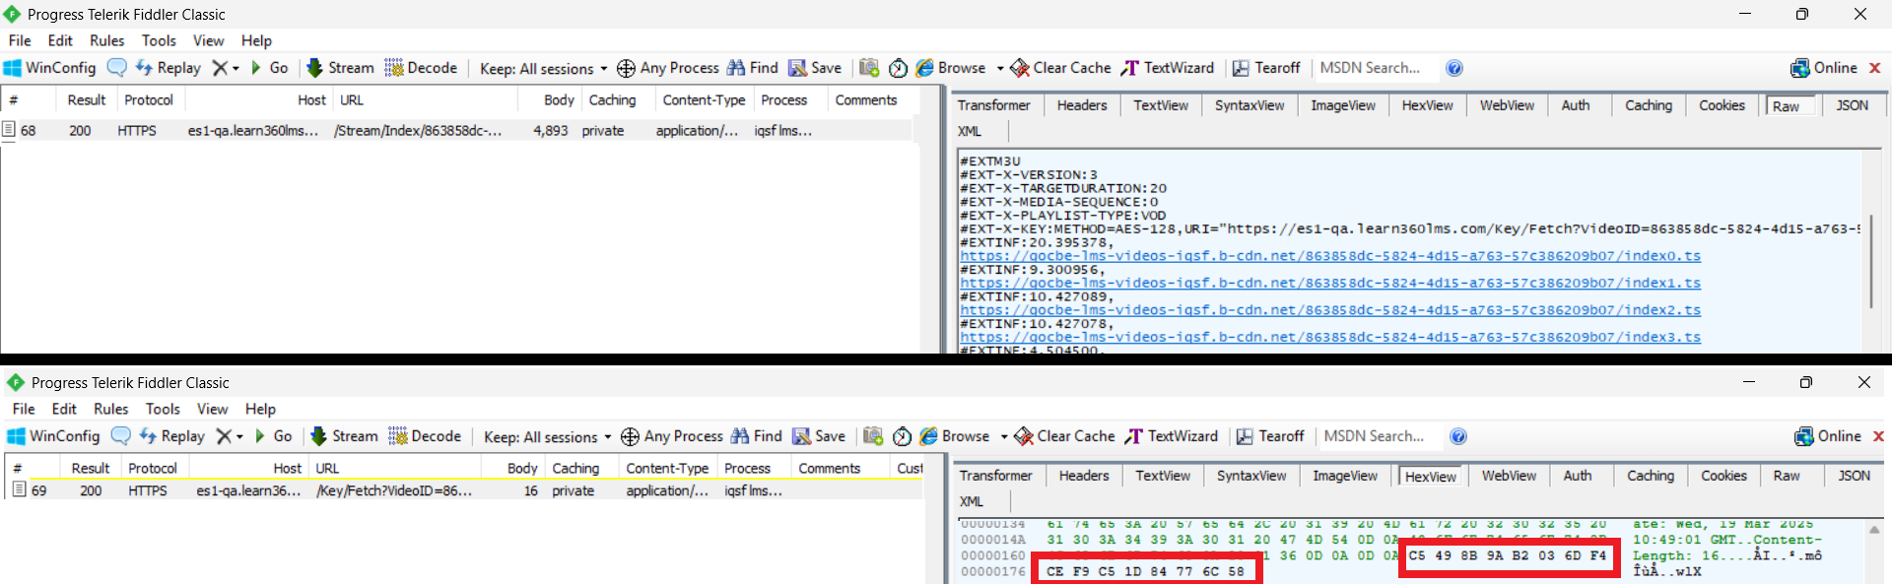
Task: Click Save in the top window toolbar
Action: (x=815, y=68)
